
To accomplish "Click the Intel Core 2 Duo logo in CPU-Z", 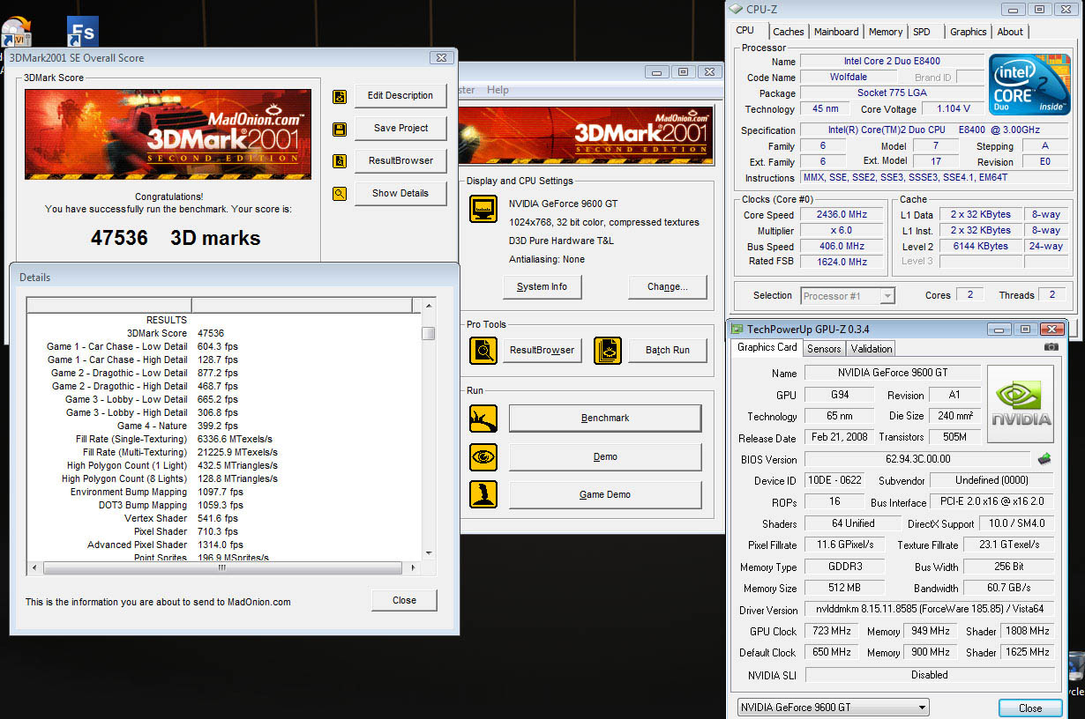I will (1029, 85).
